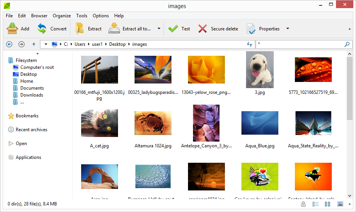Open the Help menu
Viewport: 356px width, 212px height.
click(x=119, y=16)
